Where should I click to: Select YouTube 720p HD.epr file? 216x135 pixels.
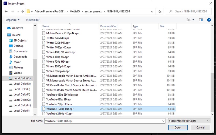[x=108, y=104]
